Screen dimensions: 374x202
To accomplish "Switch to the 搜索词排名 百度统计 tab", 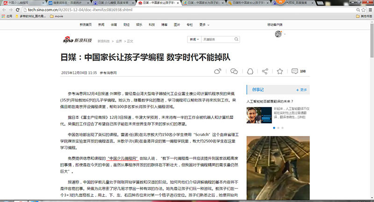I will (x=68, y=3).
